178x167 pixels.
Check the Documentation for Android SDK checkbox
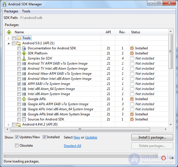click(x=19, y=48)
